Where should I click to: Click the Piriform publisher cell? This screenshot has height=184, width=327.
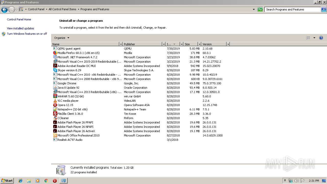[x=129, y=118]
